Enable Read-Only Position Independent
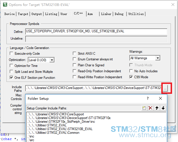Viewport: 178px width, 142px height. (x=74, y=71)
